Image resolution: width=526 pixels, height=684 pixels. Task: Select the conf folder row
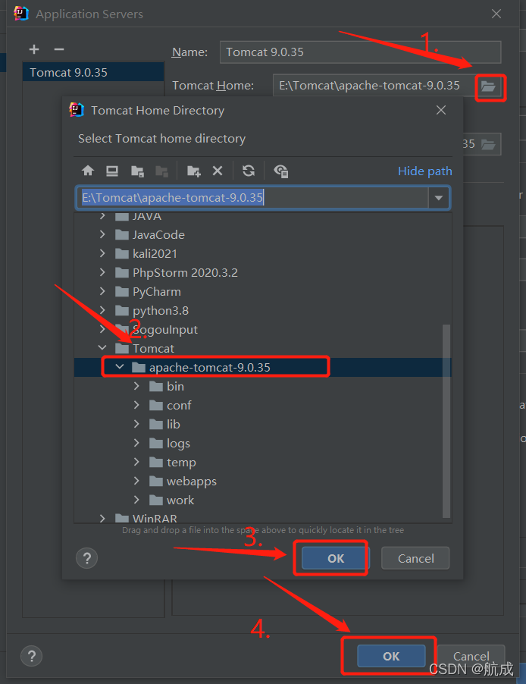coord(262,405)
